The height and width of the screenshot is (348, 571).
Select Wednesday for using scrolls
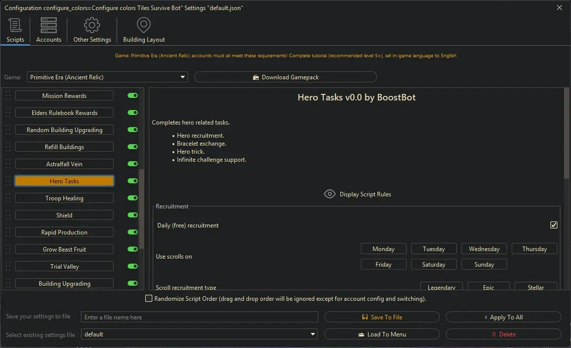point(484,249)
